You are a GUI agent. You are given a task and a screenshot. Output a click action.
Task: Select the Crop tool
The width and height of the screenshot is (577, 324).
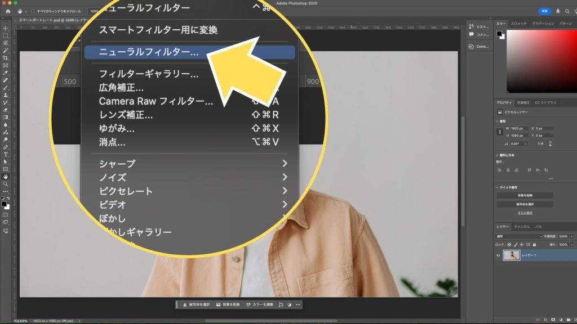click(6, 58)
